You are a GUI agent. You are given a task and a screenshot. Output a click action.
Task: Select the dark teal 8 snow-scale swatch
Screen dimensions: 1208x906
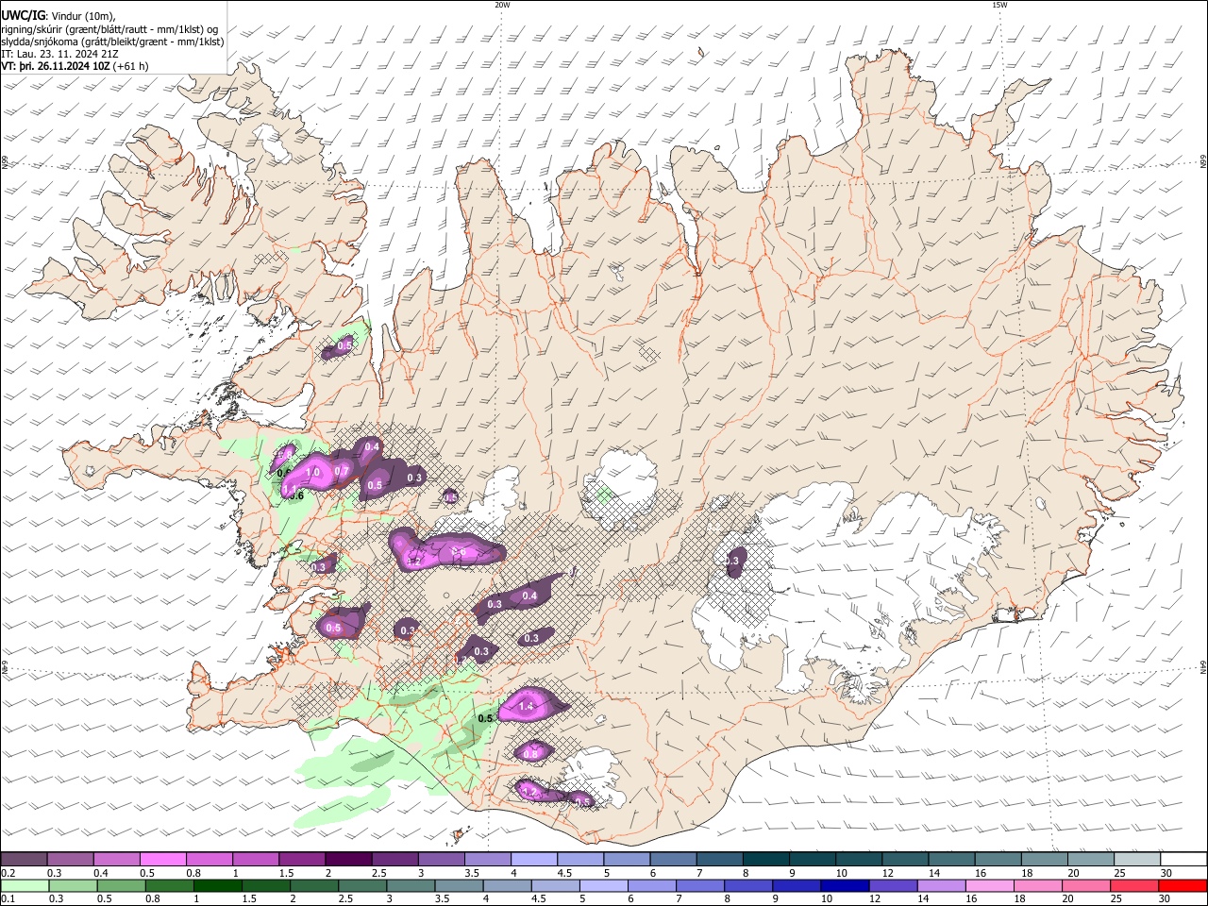[766, 859]
